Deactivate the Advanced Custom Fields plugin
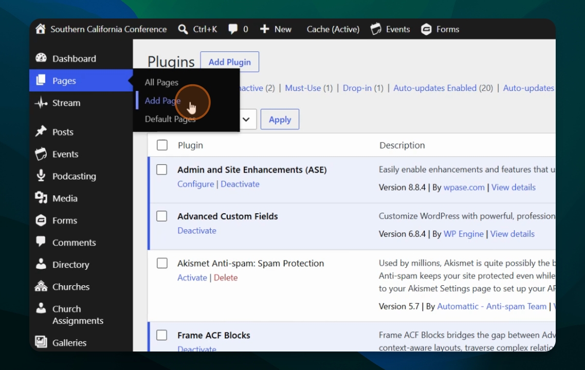585x370 pixels. pos(197,231)
